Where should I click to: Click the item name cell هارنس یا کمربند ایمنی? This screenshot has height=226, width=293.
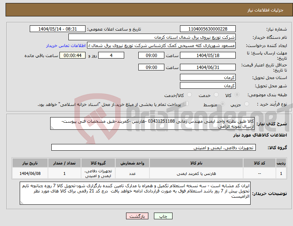click(x=196, y=173)
